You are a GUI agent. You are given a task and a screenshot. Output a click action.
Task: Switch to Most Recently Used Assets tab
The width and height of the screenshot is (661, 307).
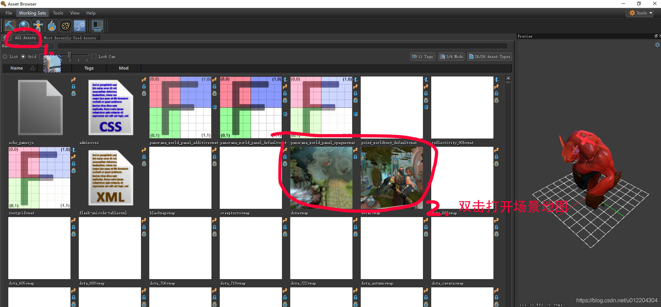[x=70, y=38]
